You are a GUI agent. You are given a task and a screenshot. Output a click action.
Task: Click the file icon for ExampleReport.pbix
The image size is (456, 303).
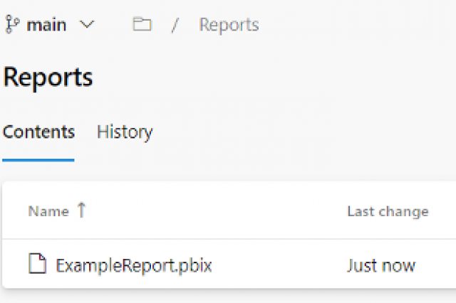coord(37,264)
